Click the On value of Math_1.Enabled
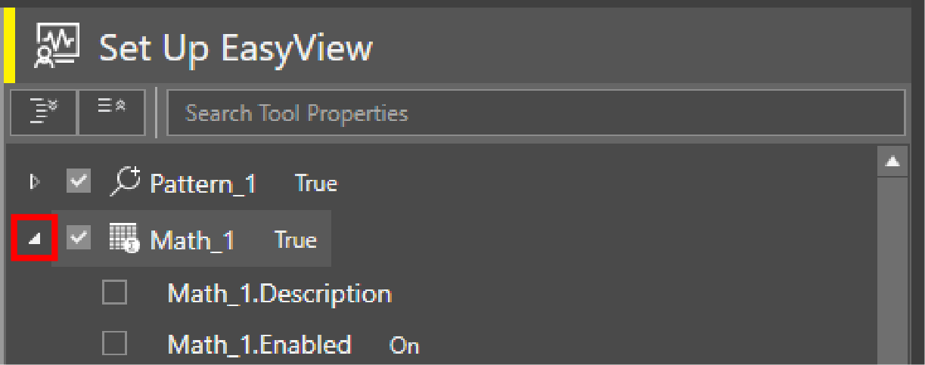 (x=404, y=346)
